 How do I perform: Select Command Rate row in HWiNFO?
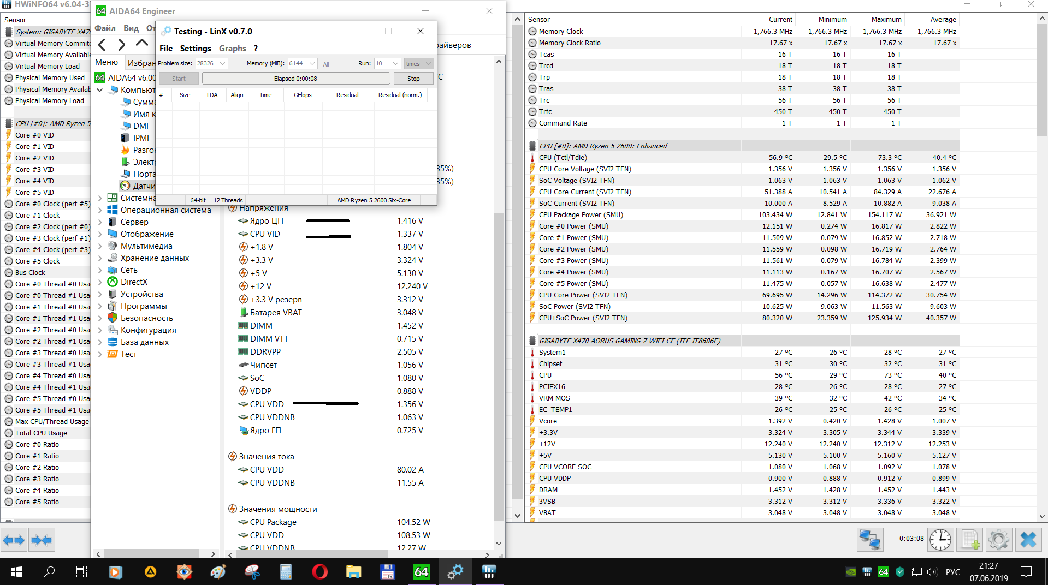pos(743,123)
